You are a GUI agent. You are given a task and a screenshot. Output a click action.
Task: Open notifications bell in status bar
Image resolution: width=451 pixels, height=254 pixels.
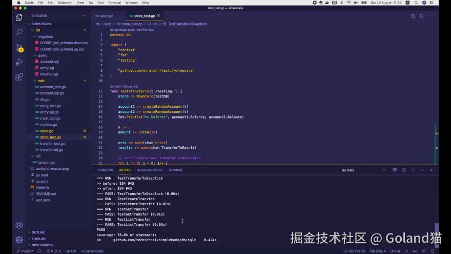(433, 251)
